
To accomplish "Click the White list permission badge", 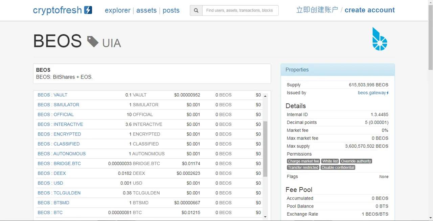I will (330, 161).
